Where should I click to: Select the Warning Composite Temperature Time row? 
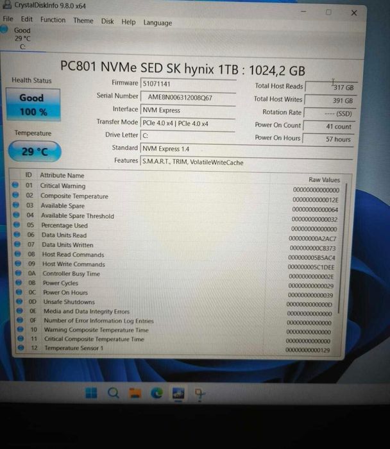click(x=176, y=330)
